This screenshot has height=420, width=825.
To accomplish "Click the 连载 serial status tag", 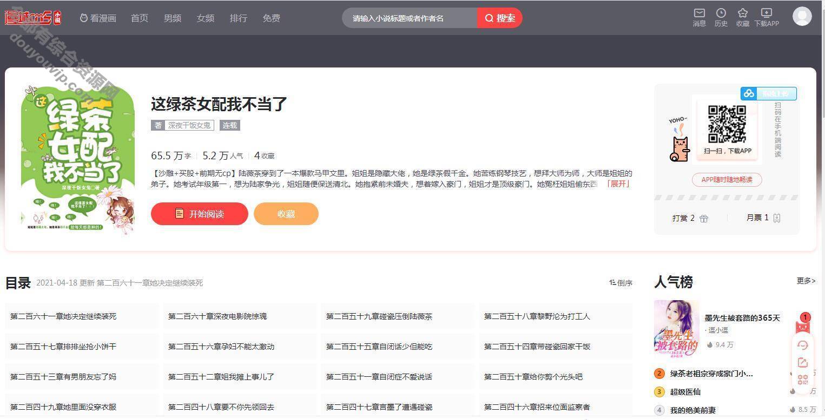I will (x=230, y=125).
